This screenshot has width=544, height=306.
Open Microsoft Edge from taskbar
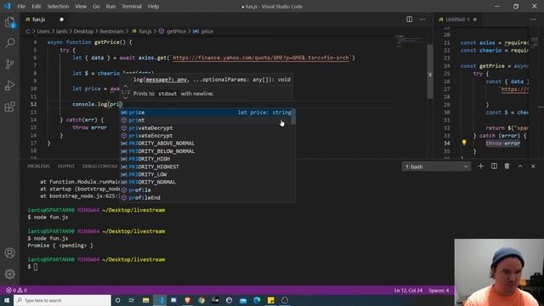pos(257,300)
